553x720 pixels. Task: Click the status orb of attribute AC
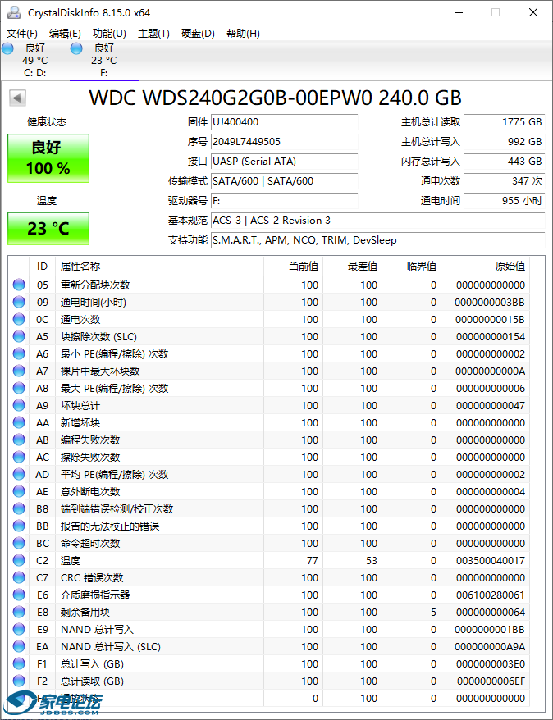pyautogui.click(x=19, y=458)
